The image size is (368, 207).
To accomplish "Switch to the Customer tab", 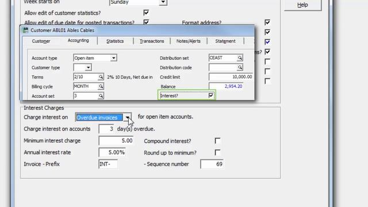I will click(41, 41).
